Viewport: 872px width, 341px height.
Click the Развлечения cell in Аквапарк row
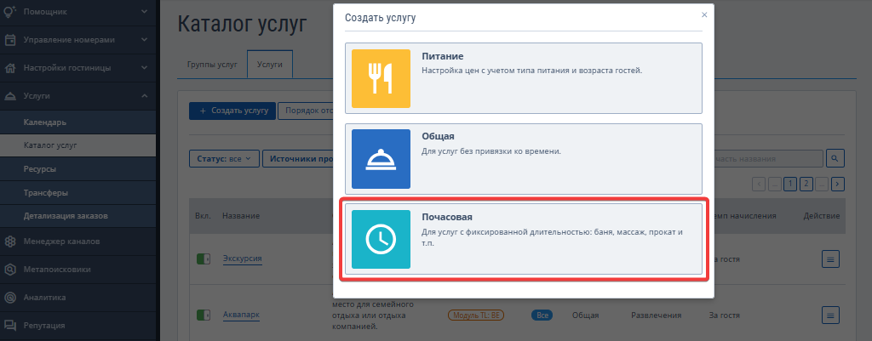[x=657, y=315]
